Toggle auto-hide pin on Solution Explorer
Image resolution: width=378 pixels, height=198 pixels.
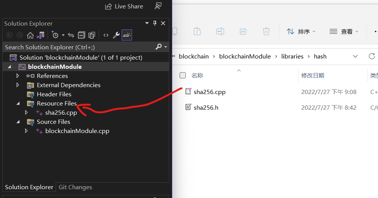155,23
